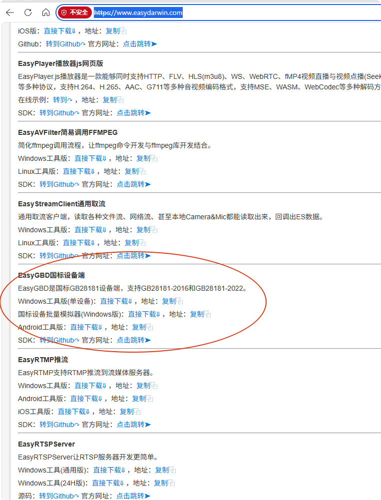Copy EasyAVFilter Windows工具版 address
Viewport: 381px width, 500px height.
[147, 158]
